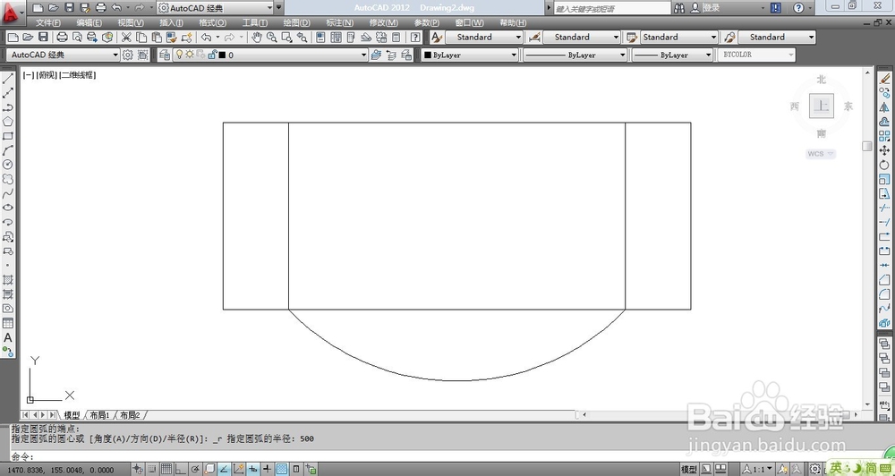Select the Polygon draw tool
895x476 pixels.
point(8,122)
